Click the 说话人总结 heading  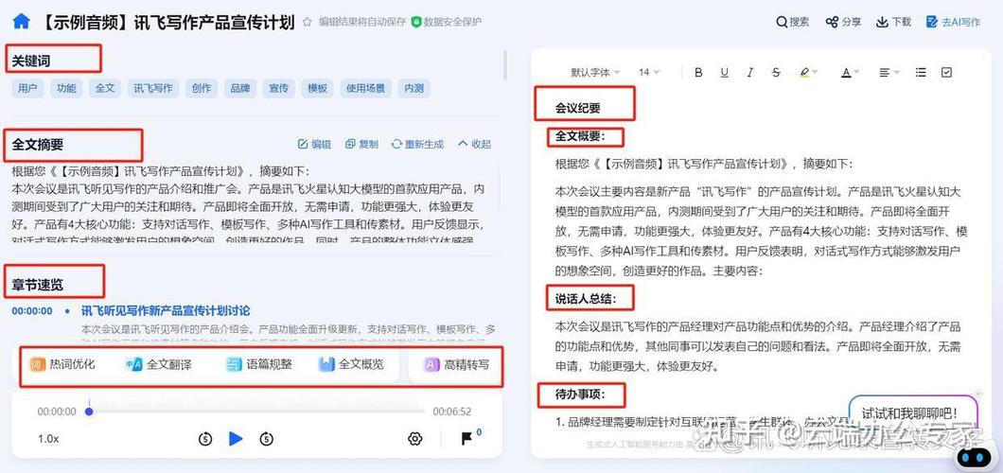[x=585, y=297]
